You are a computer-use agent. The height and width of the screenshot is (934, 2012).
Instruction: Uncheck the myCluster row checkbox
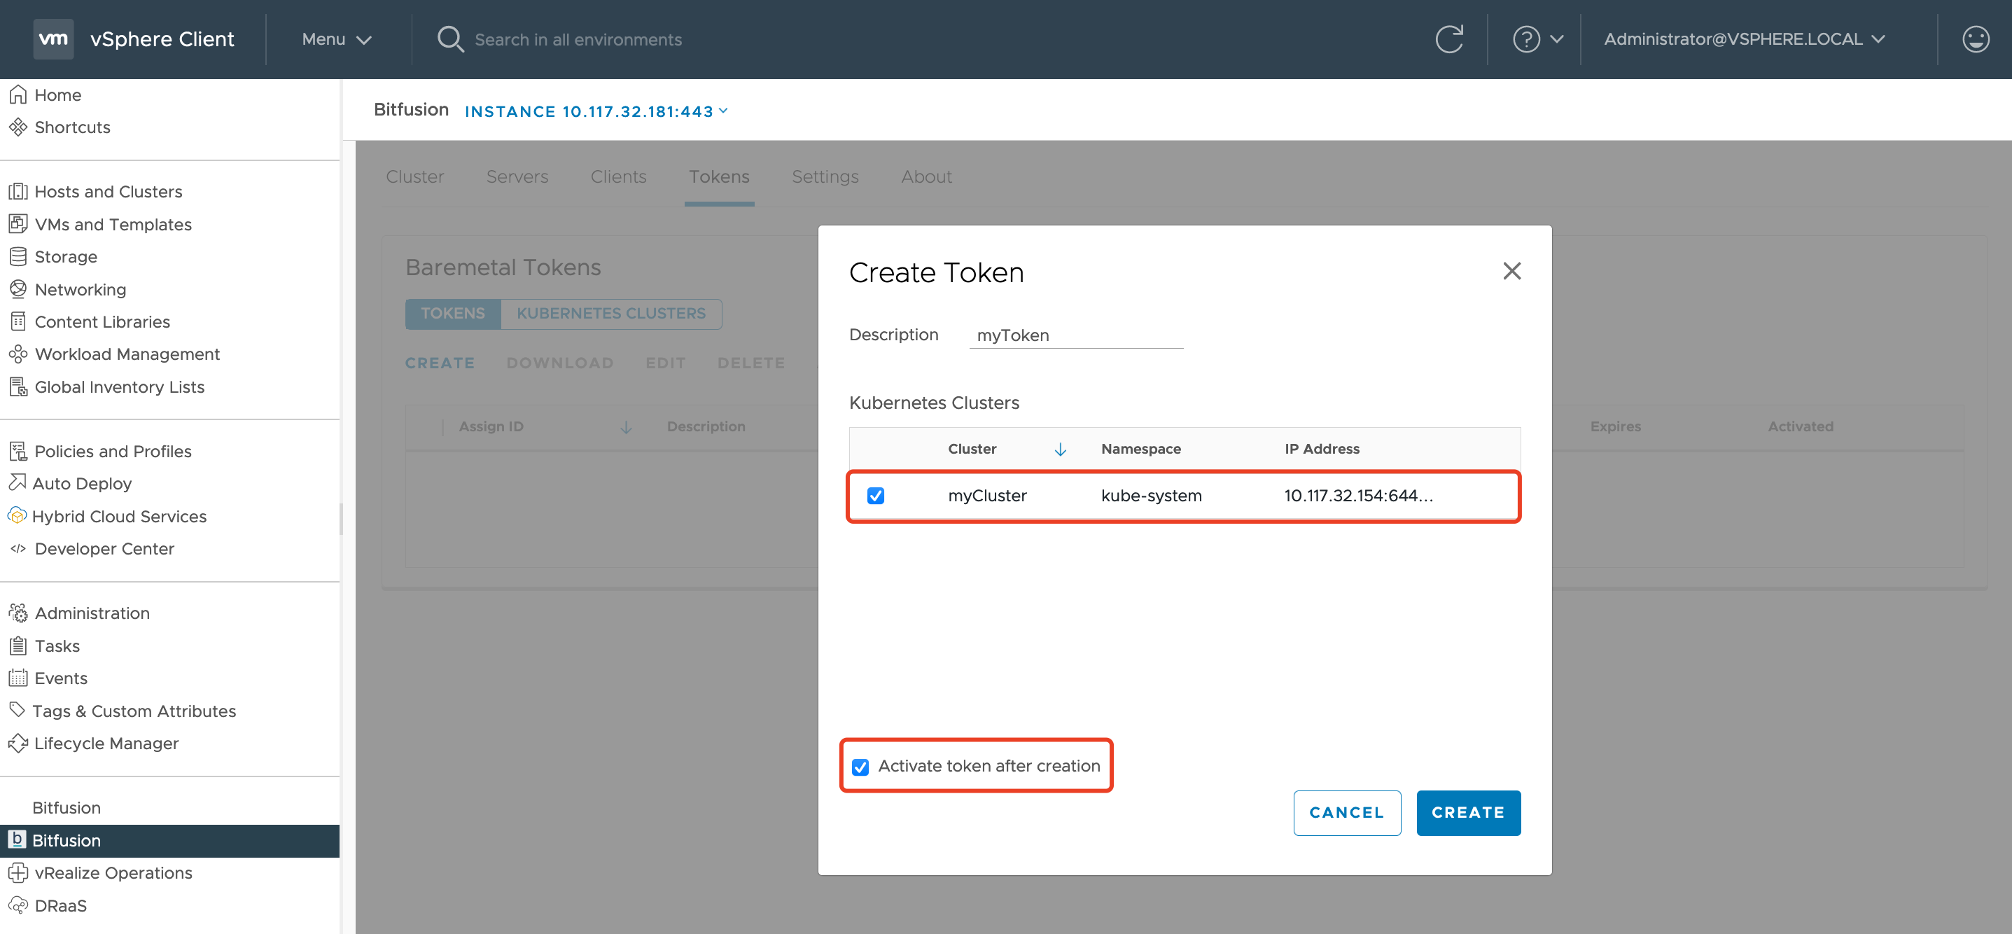876,495
